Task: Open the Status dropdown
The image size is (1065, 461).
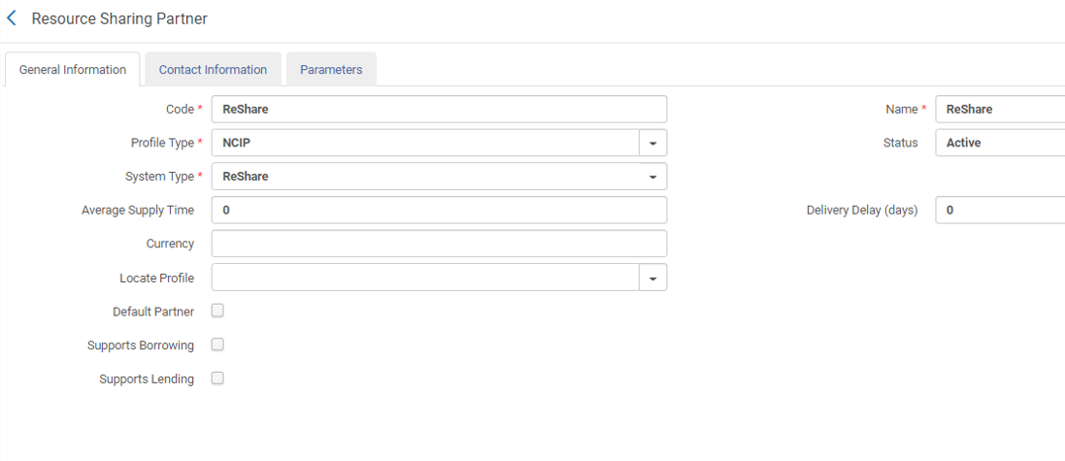Action: coord(1000,144)
